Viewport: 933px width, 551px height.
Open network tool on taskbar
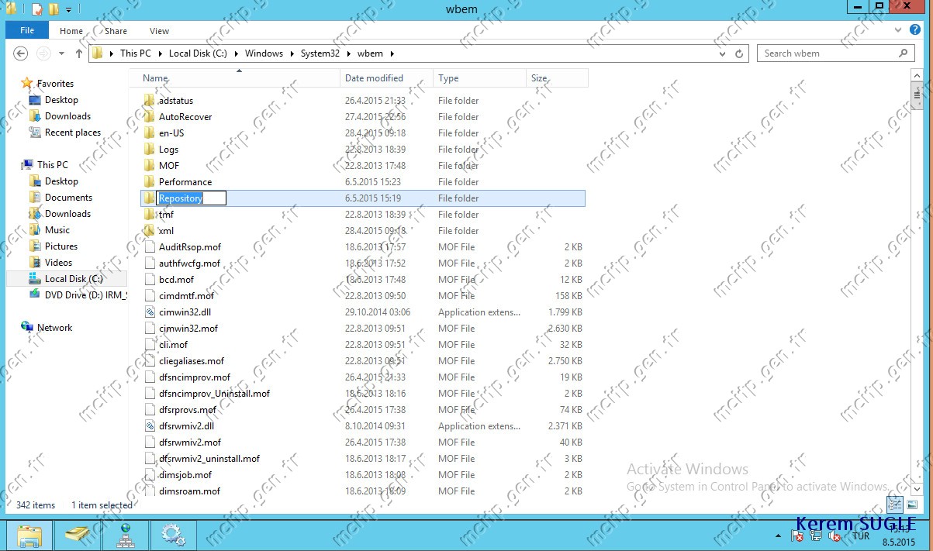[x=125, y=535]
